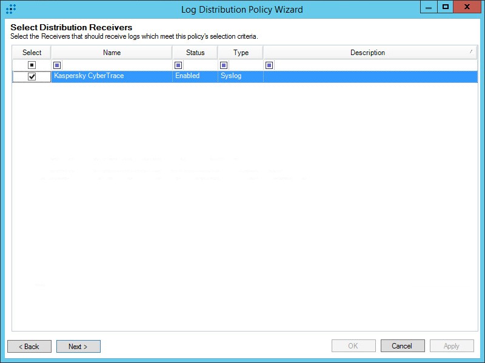Screen dimensions: 485x363
Task: Click the sort indicator on Description header
Action: [x=472, y=52]
